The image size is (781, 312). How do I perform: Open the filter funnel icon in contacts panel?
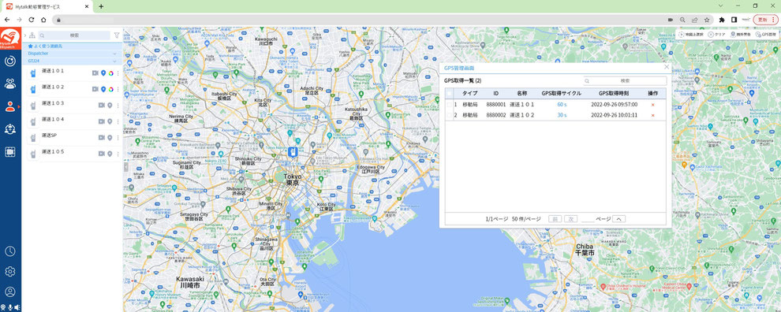(117, 35)
